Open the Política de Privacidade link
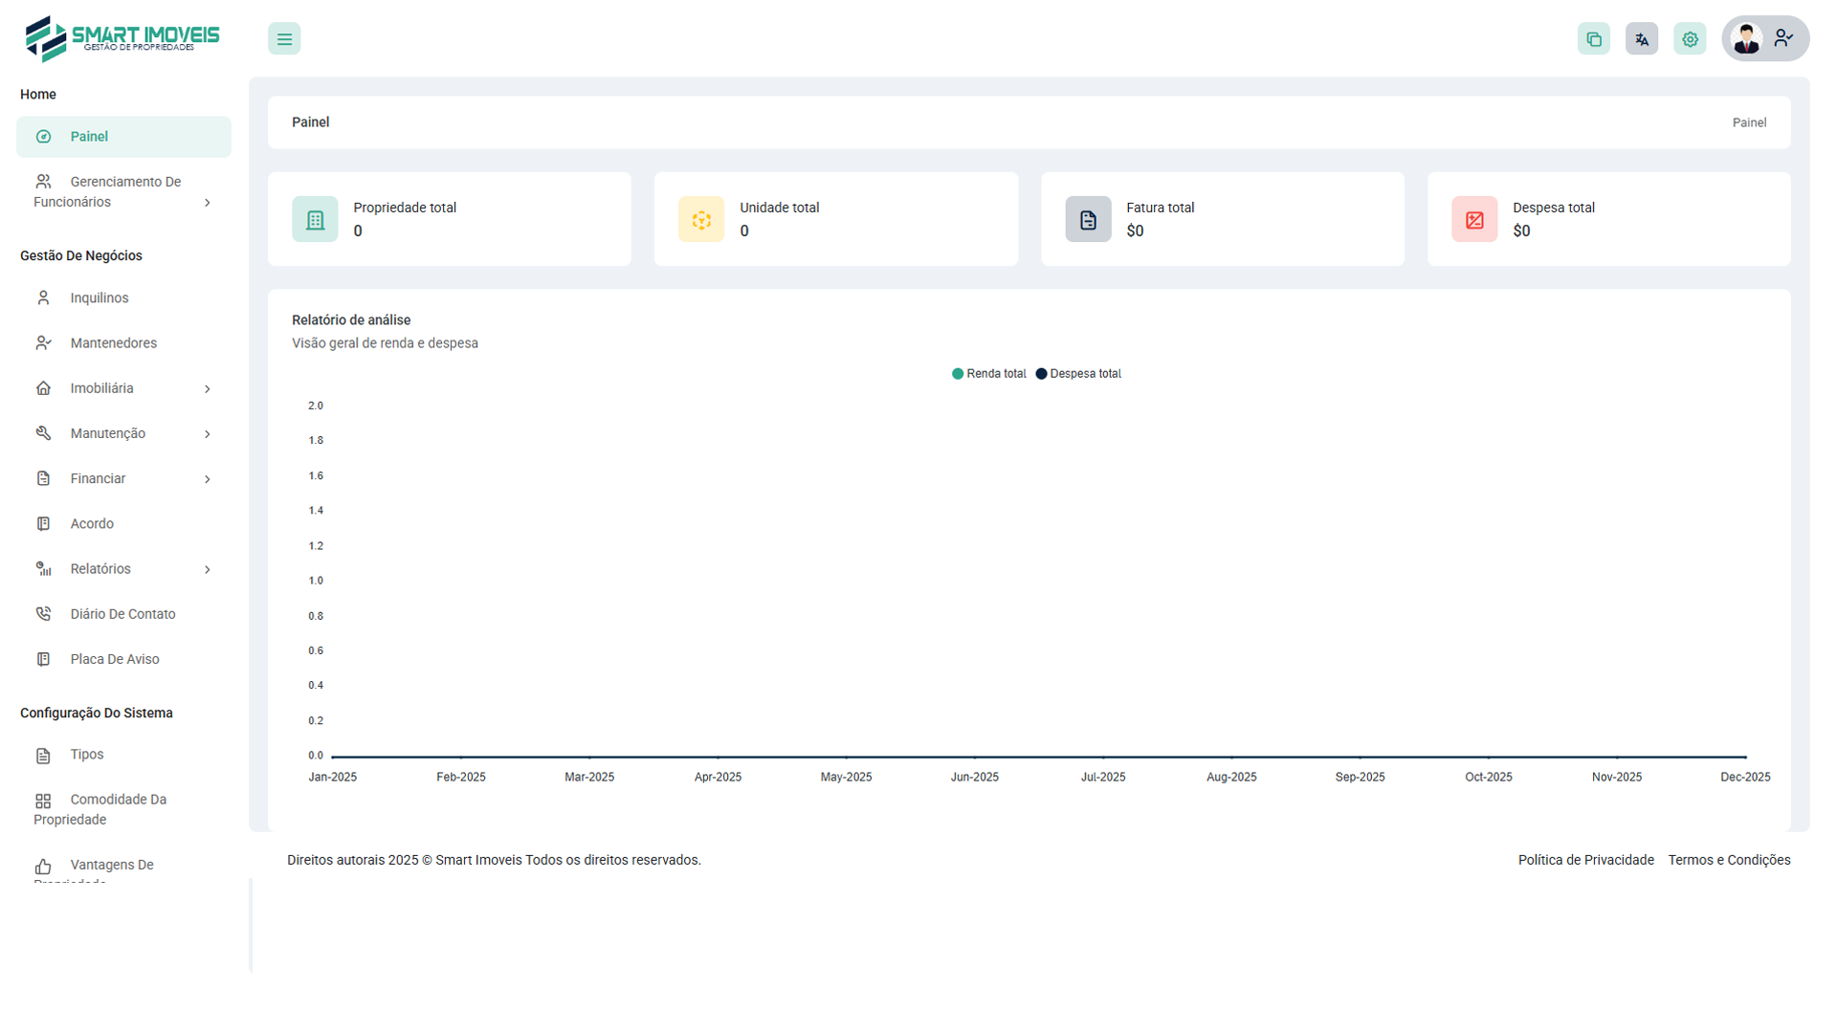Screen dimensions: 1837x1033 pyautogui.click(x=1585, y=860)
